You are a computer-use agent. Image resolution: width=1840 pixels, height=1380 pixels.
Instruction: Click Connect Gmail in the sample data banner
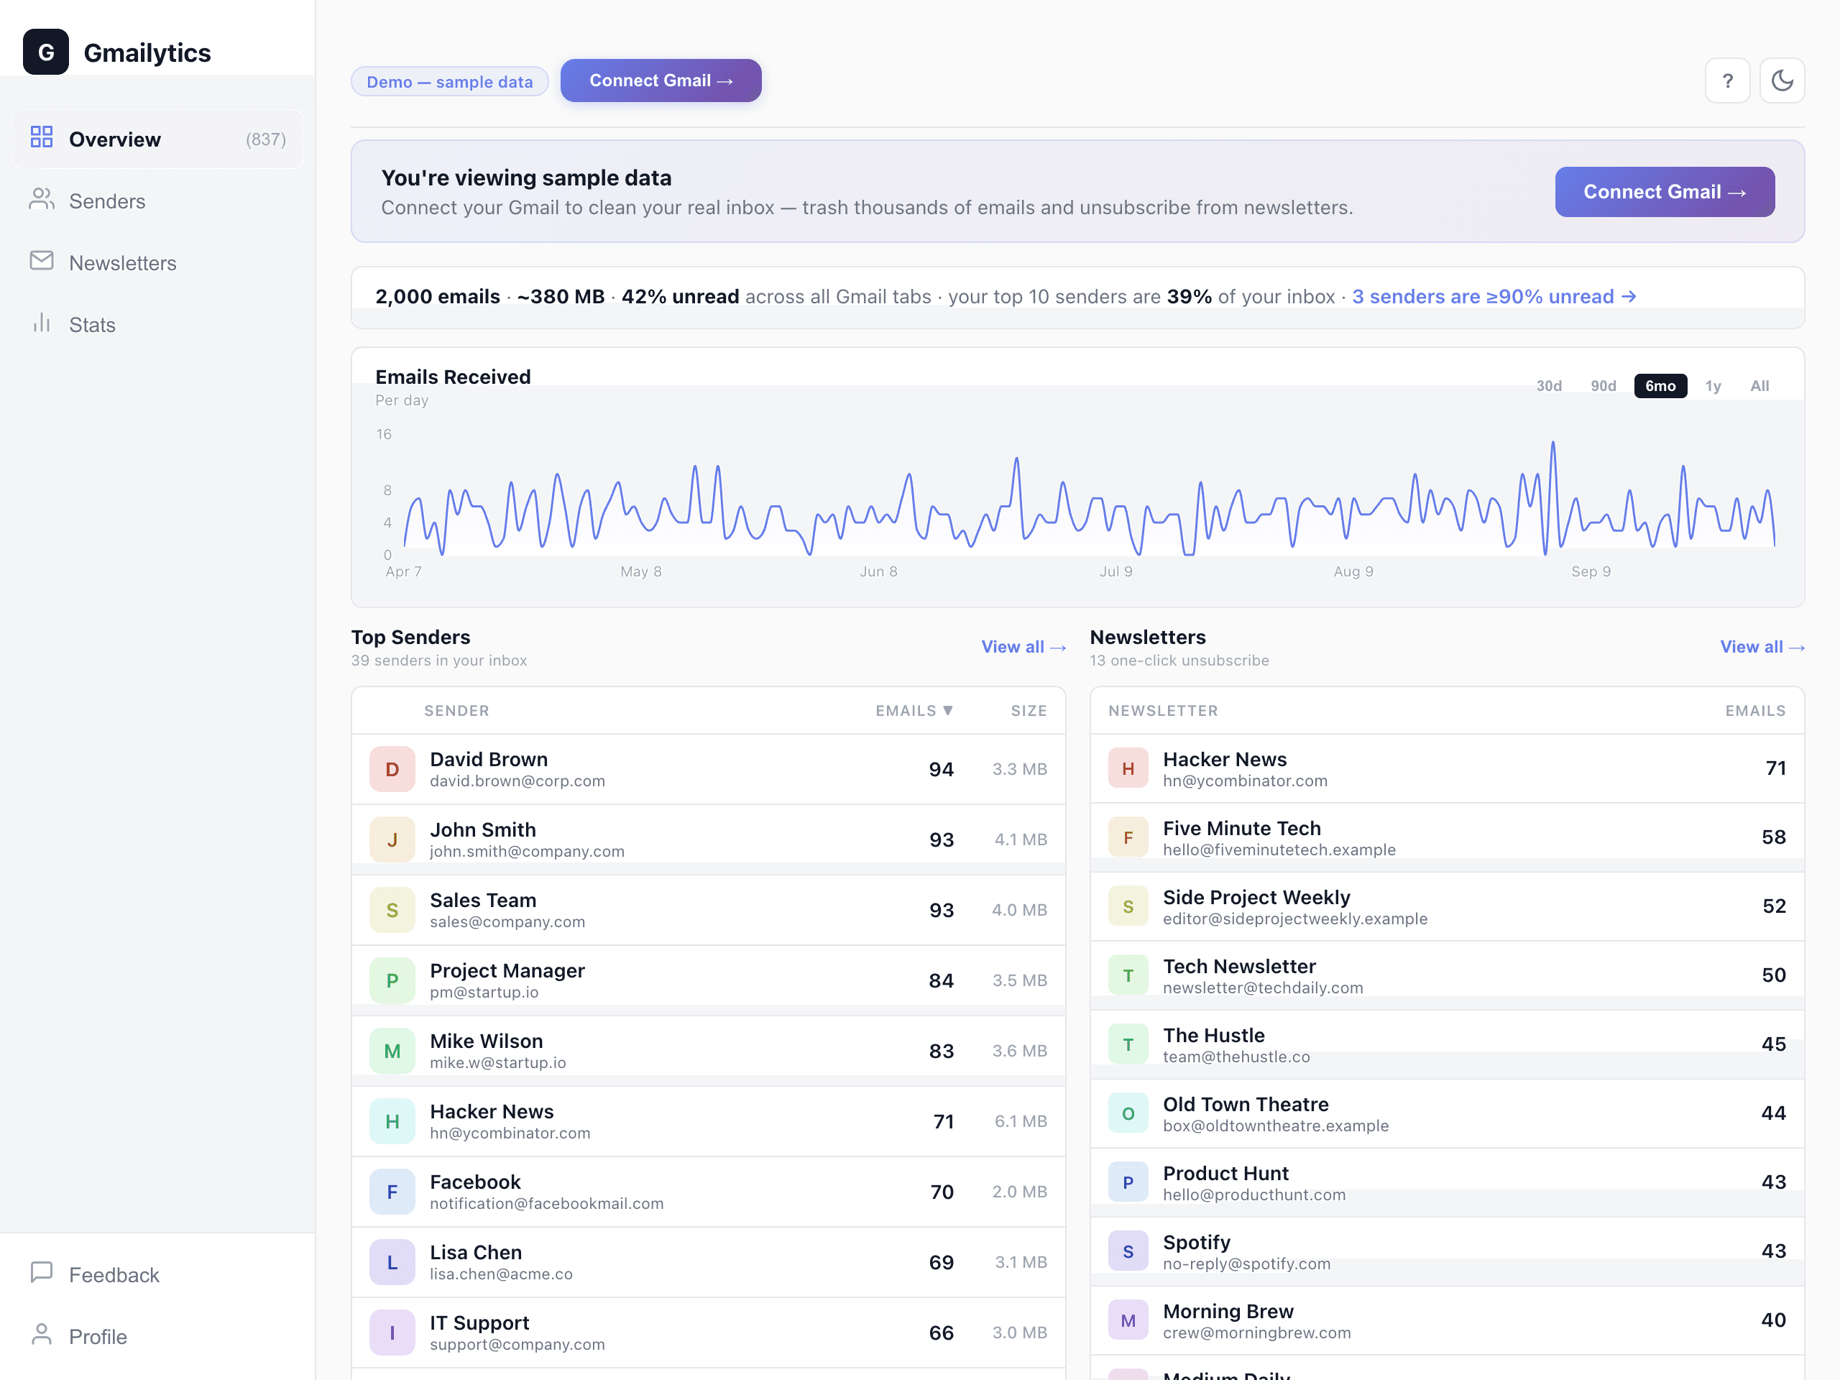[x=1665, y=192]
